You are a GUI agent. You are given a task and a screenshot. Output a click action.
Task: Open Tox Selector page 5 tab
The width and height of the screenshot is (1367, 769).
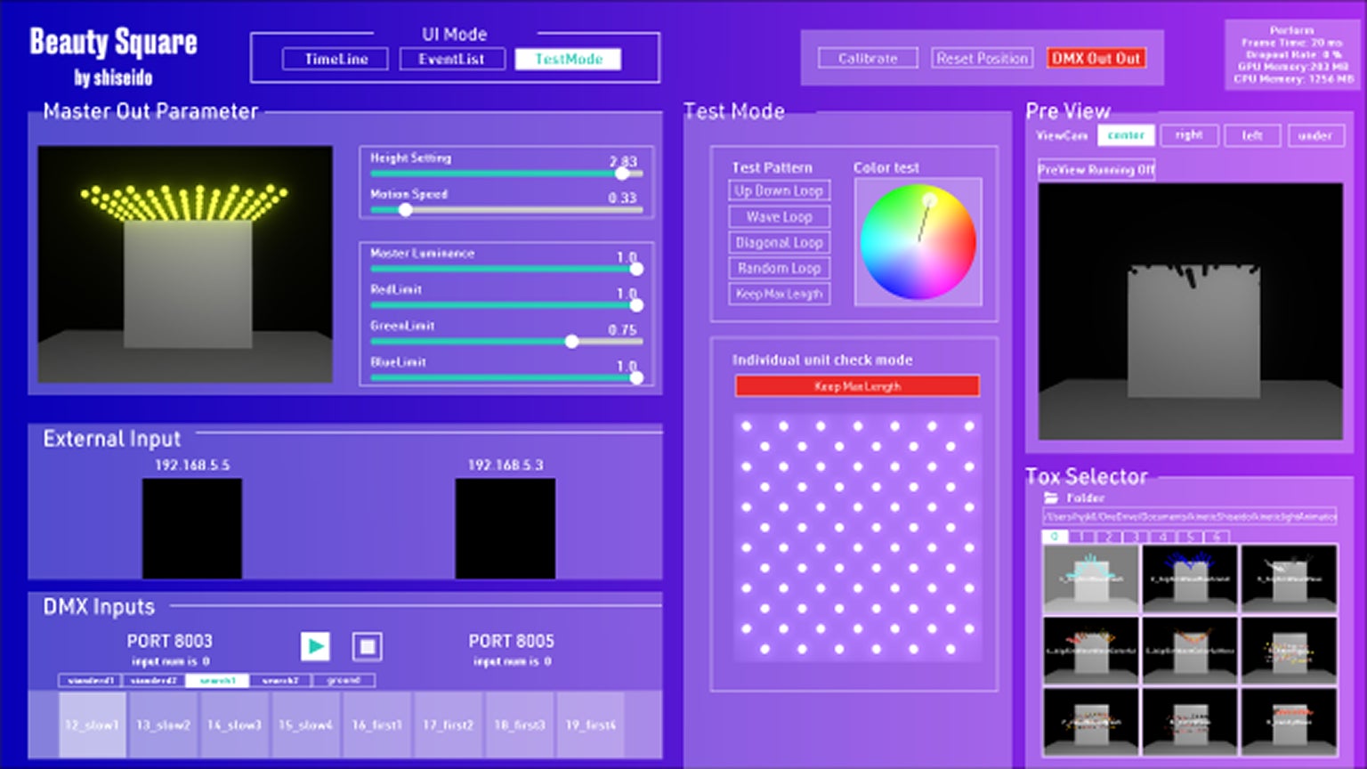(x=1189, y=537)
